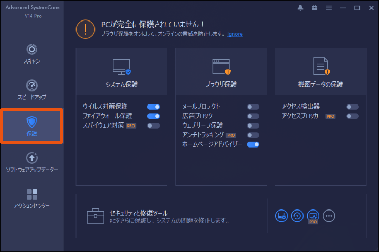Open the toolbox briefcase icon in title bar

314,8
